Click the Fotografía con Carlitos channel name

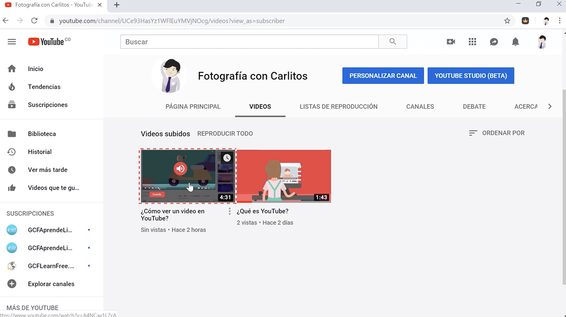click(253, 76)
